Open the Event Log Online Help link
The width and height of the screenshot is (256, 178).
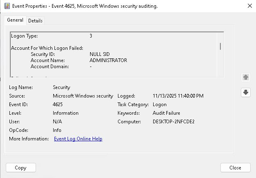point(78,139)
